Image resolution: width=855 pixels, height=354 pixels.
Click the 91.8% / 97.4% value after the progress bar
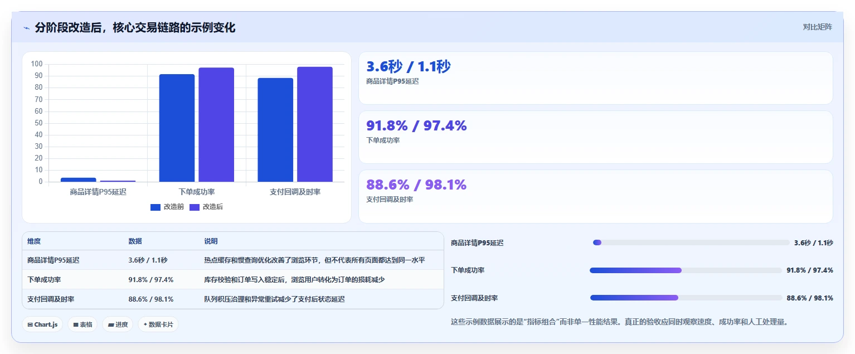(810, 270)
